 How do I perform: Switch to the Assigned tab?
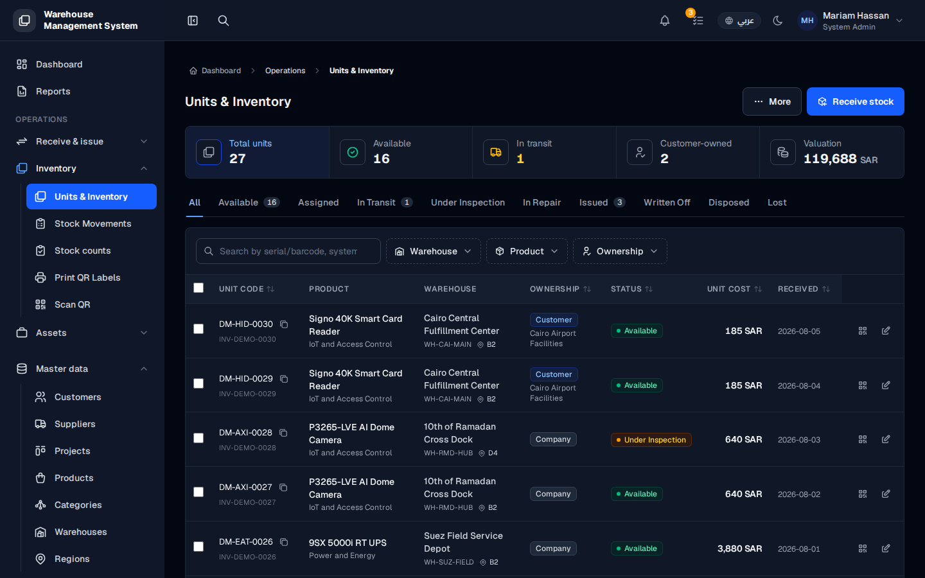(319, 202)
